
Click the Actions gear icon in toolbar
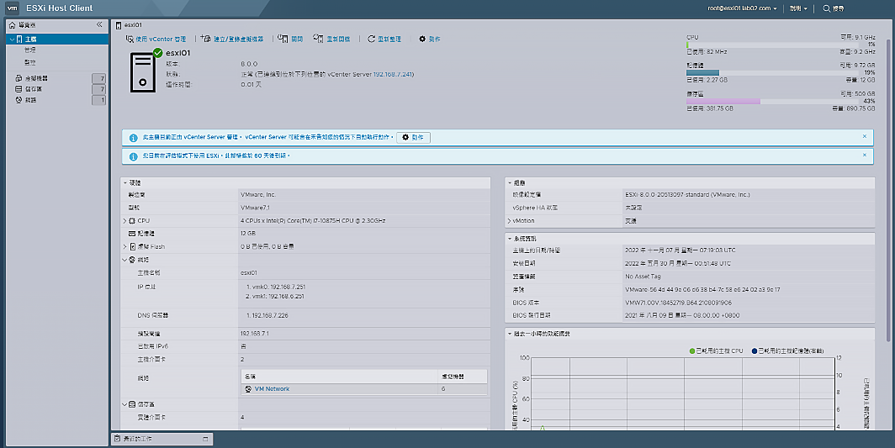(x=422, y=39)
